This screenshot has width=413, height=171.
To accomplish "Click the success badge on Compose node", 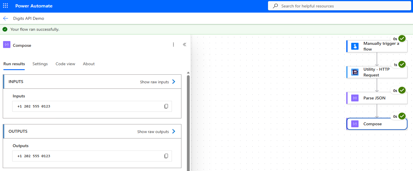I will click(402, 116).
